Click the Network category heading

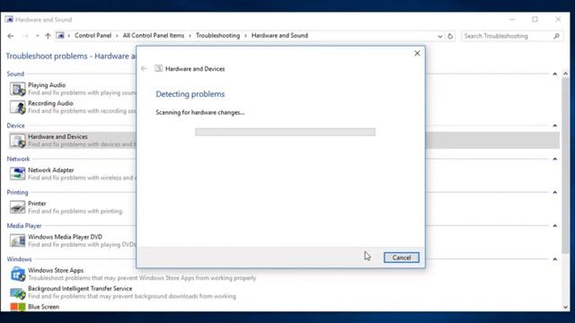point(18,159)
